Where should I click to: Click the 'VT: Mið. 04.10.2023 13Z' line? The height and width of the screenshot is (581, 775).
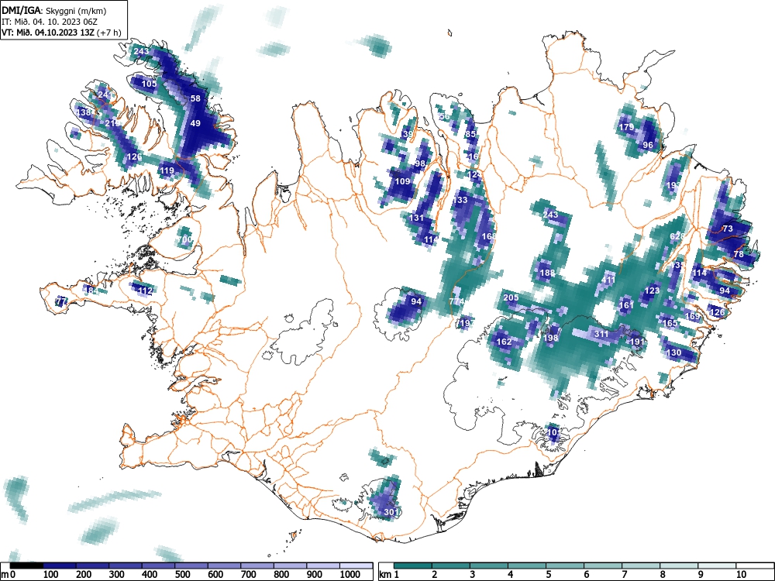[x=48, y=33]
